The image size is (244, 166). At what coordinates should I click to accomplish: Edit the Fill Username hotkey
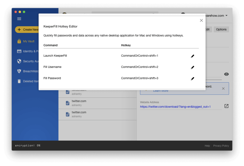coord(192,67)
